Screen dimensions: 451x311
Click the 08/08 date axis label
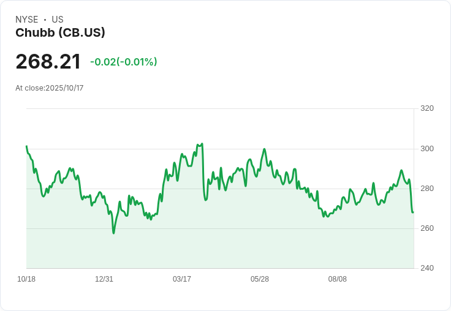[x=338, y=279]
